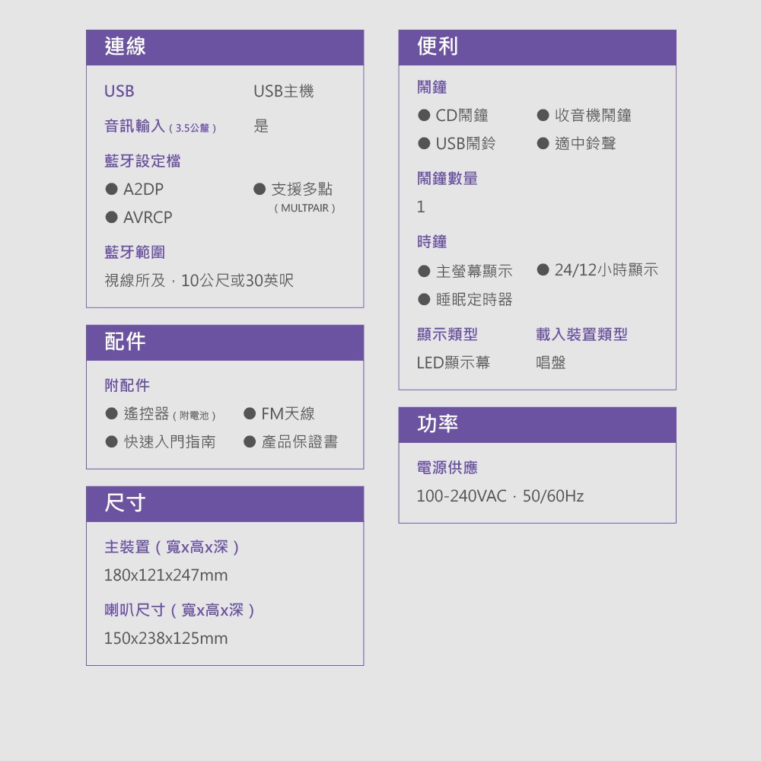This screenshot has width=761, height=761.
Task: Click the bullet before 睡眠定時器
Action: point(424,299)
